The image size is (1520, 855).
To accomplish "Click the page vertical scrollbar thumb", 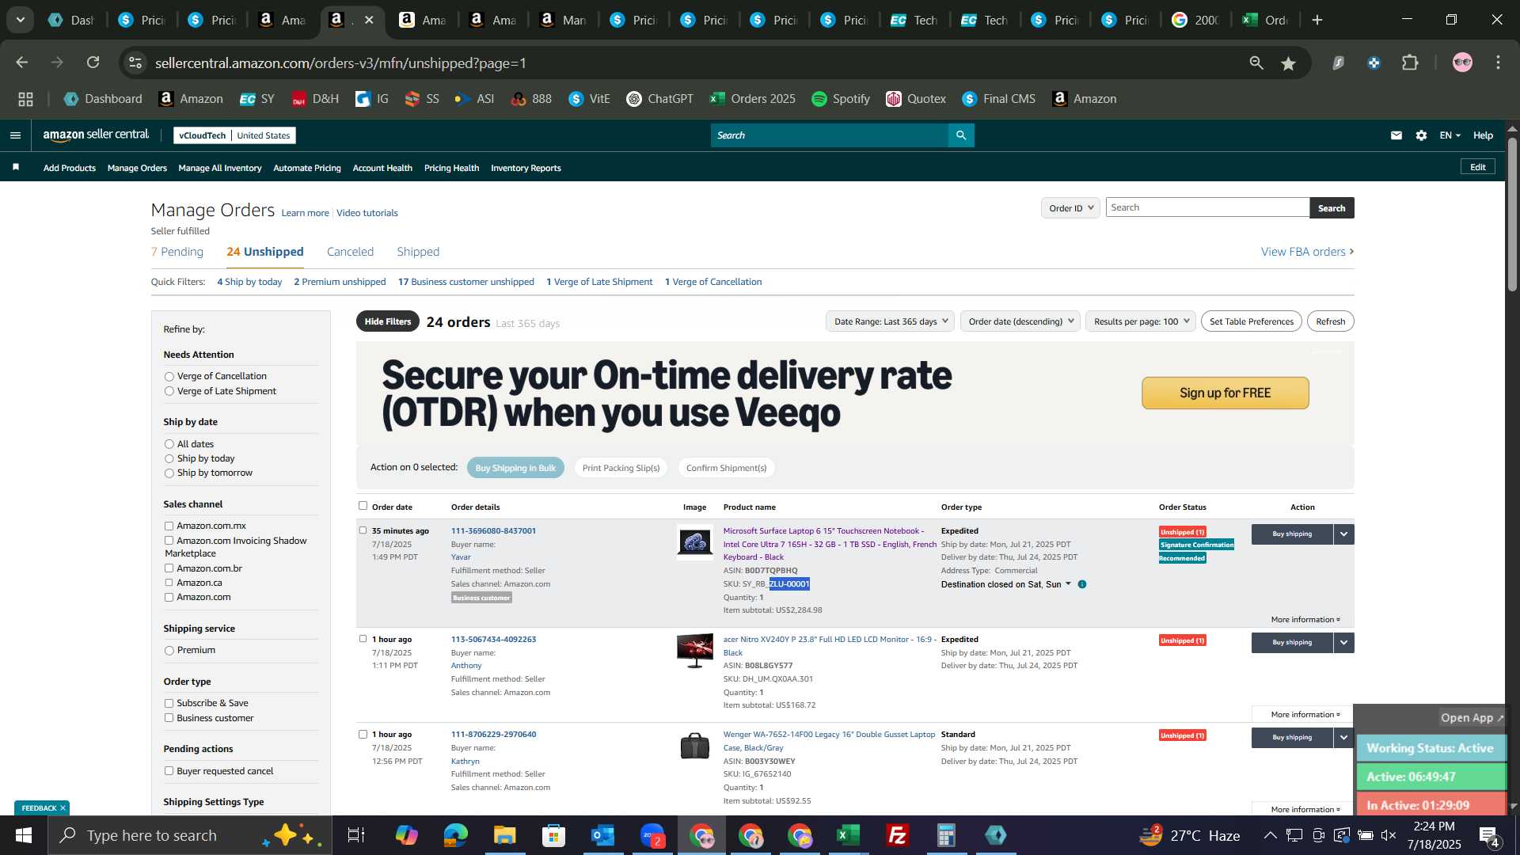I will 1512,215.
